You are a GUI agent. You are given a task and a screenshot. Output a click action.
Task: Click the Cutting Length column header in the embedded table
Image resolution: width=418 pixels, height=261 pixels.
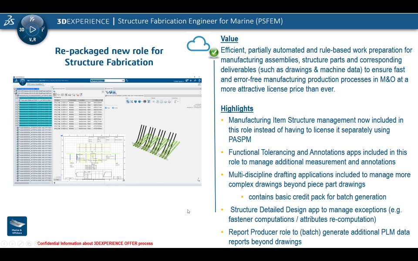pos(98,100)
